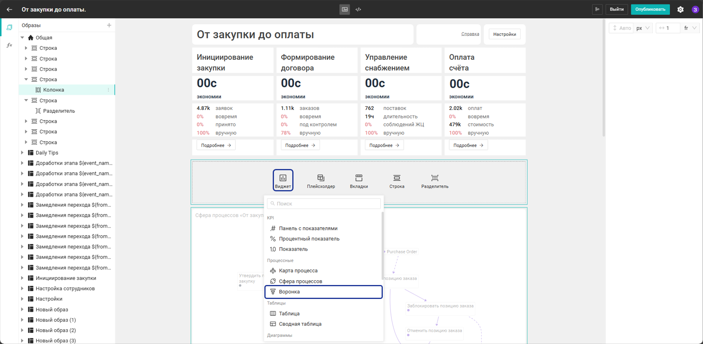Click the Daily Tips table icon
The height and width of the screenshot is (344, 703).
(31, 153)
